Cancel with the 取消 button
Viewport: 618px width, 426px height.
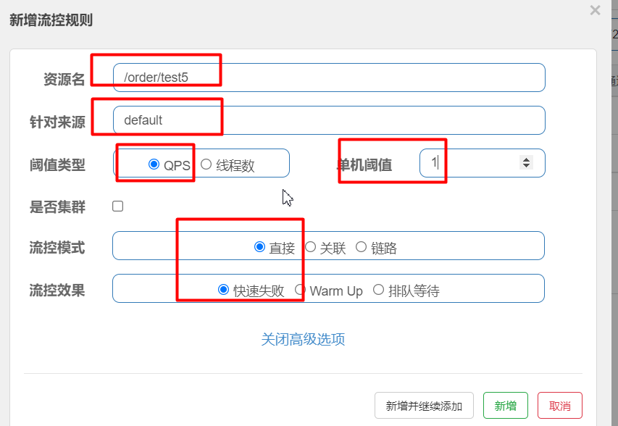(560, 406)
